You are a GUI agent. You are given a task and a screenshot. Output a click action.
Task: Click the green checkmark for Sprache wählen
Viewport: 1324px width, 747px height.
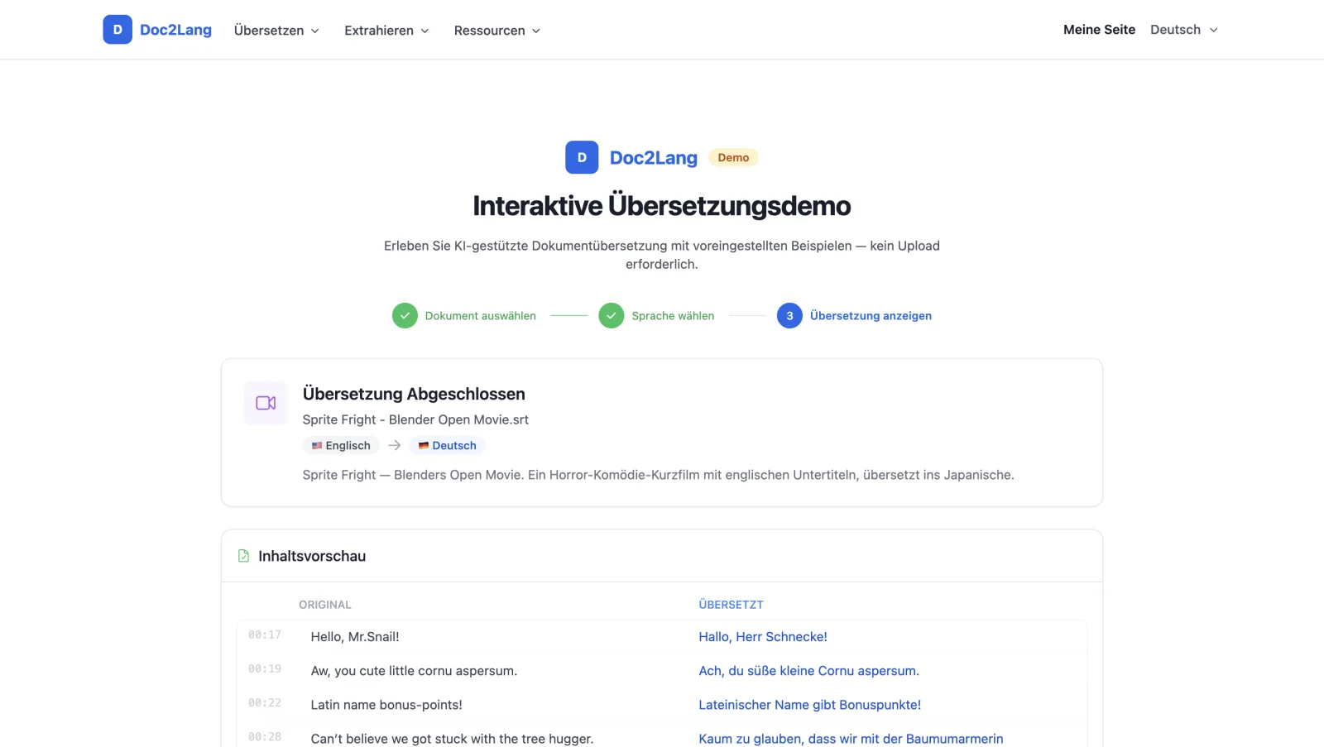[x=612, y=316]
